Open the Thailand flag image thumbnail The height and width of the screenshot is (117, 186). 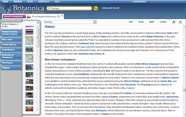click(29, 32)
